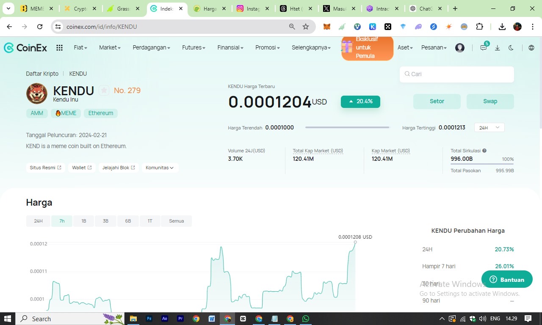Image resolution: width=542 pixels, height=325 pixels.
Task: Open the black dice-pattern extension icon
Action: pyautogui.click(x=388, y=27)
